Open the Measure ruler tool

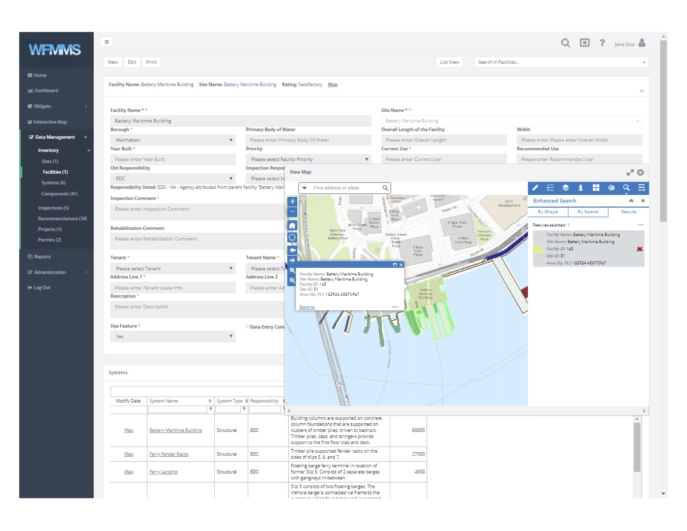(x=535, y=188)
